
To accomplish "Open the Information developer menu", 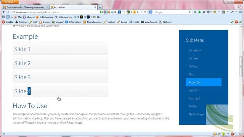I will pos(74,22).
